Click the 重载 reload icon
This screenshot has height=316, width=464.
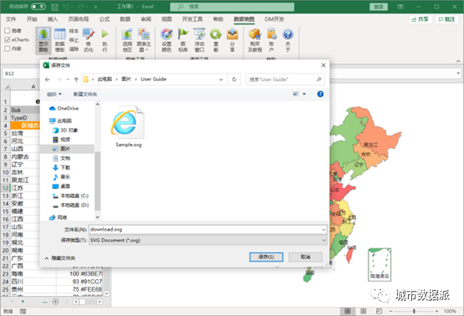tap(216, 40)
